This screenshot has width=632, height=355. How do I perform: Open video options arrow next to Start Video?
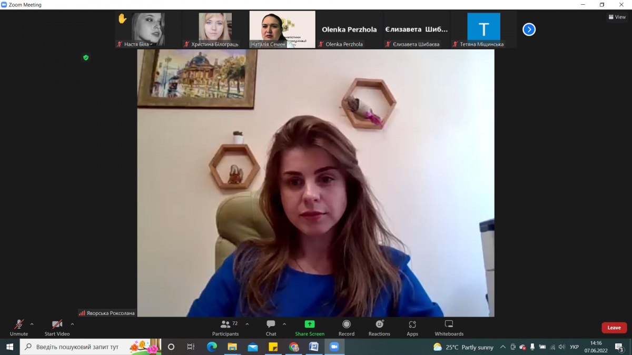(x=72, y=324)
